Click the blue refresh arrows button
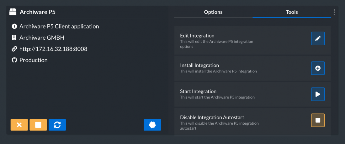345x144 pixels. [57, 125]
